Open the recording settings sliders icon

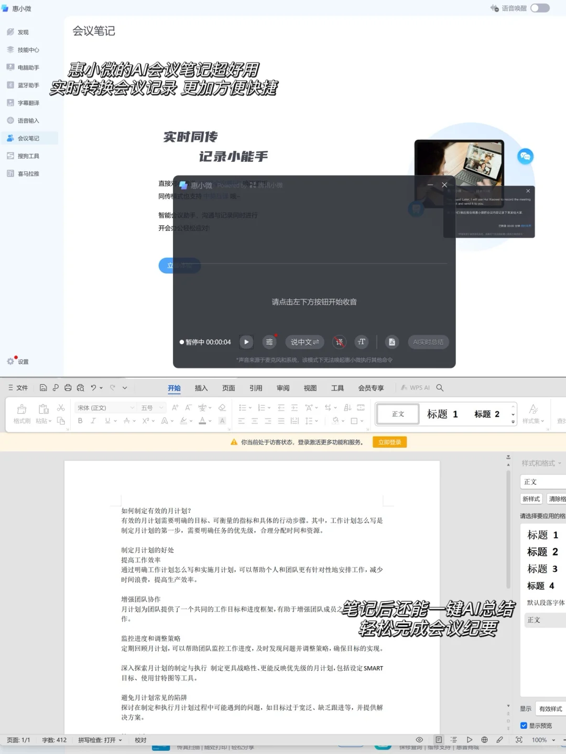coord(269,342)
